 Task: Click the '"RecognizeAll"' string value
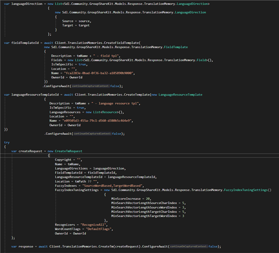pos(94,224)
